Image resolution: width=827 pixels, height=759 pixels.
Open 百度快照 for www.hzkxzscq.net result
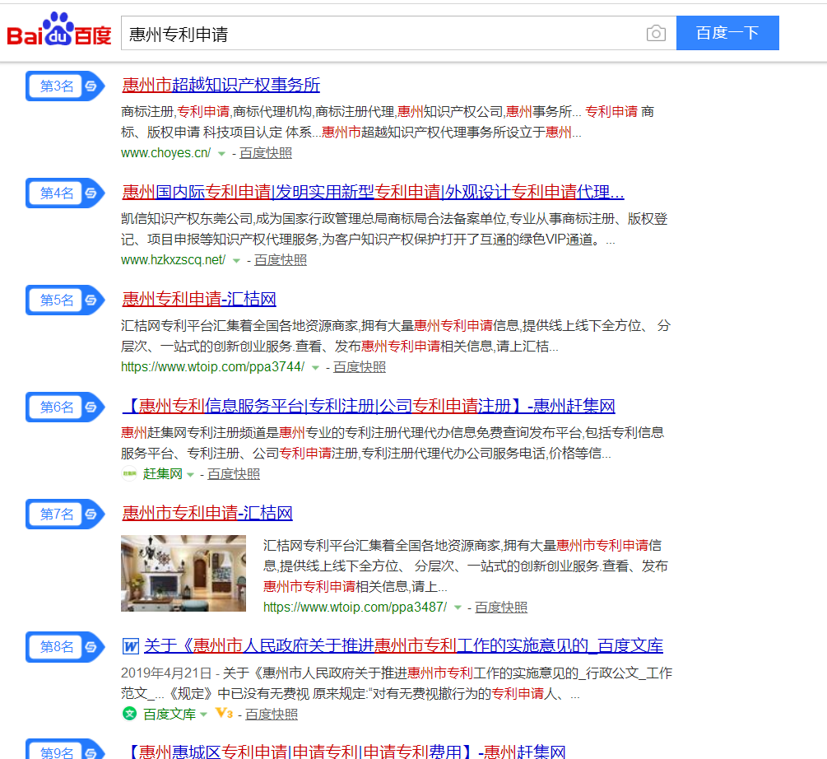pyautogui.click(x=280, y=260)
